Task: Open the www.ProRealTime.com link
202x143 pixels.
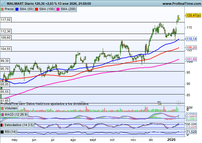Action: click(x=182, y=4)
